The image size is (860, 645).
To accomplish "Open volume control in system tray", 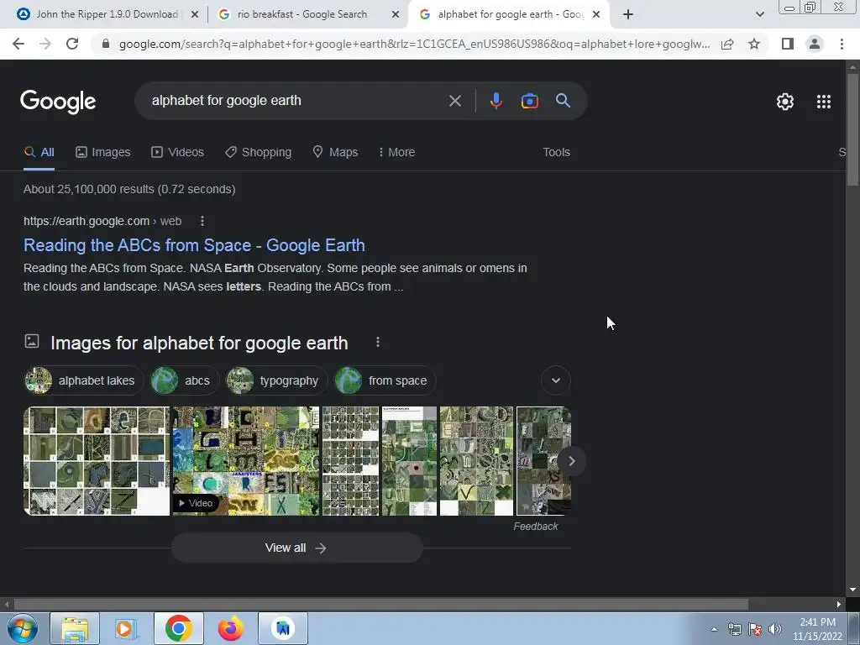I will click(x=775, y=629).
